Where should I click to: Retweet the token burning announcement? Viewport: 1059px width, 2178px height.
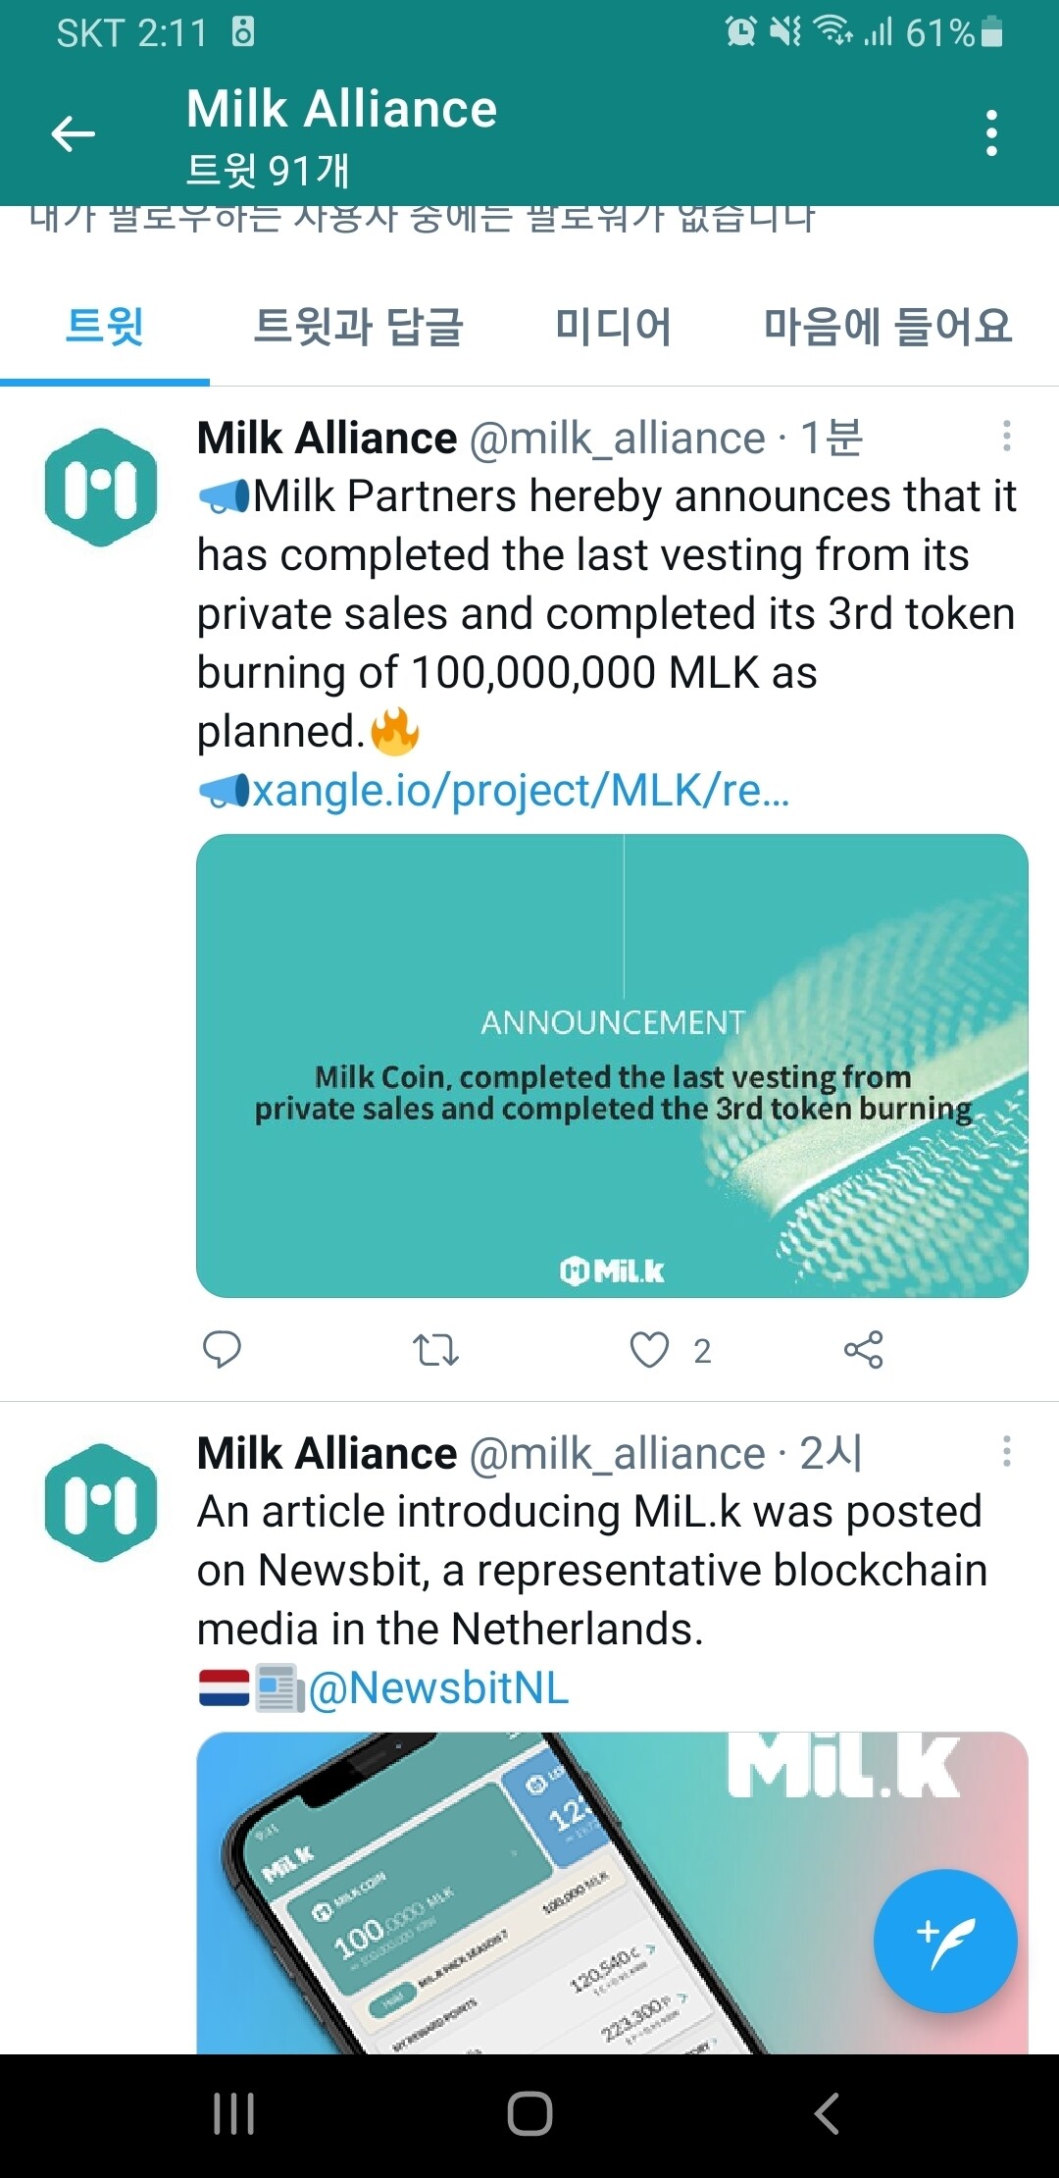pos(435,1350)
